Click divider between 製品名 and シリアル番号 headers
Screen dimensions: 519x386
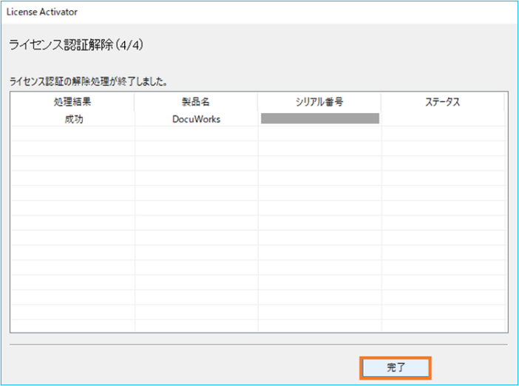click(258, 102)
